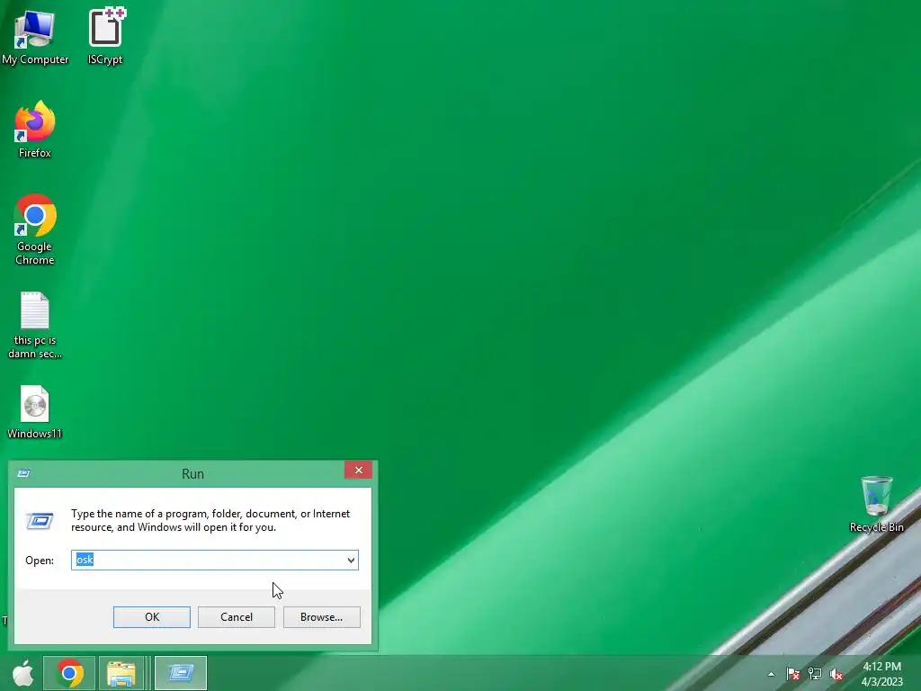921x691 pixels.
Task: Open the network status tray icon
Action: [x=815, y=674]
